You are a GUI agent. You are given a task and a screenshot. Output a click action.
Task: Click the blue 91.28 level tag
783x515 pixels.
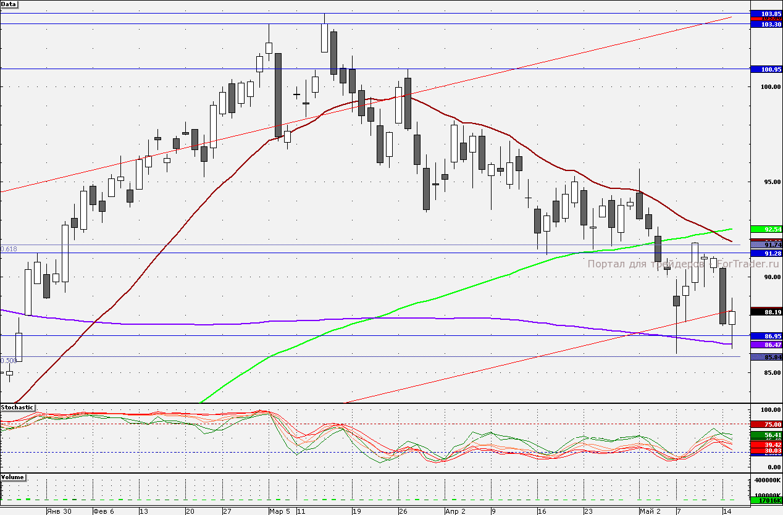click(x=766, y=253)
